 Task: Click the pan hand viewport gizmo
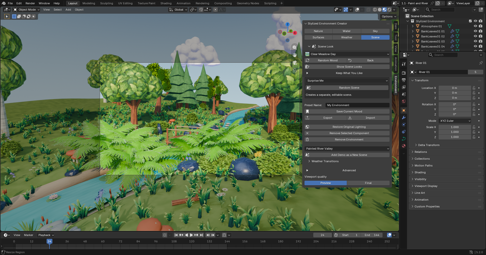click(x=294, y=55)
